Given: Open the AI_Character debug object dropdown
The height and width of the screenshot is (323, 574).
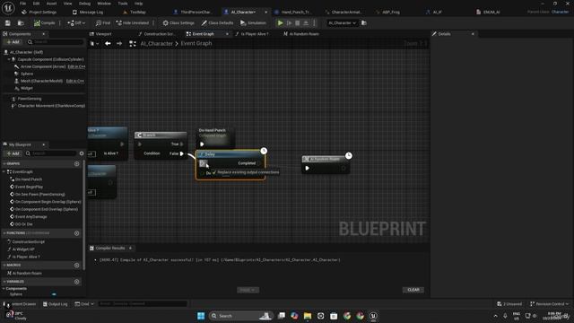Looking at the screenshot, I should click(342, 23).
